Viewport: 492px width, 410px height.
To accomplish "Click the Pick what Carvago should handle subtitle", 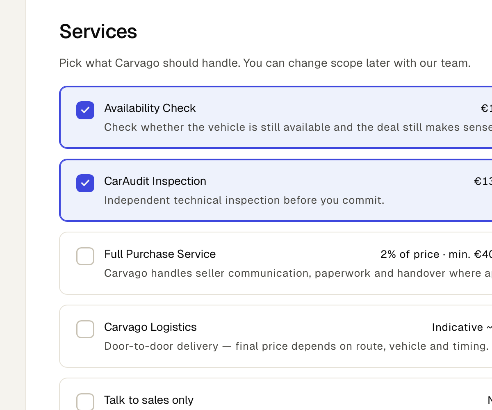I will [265, 63].
